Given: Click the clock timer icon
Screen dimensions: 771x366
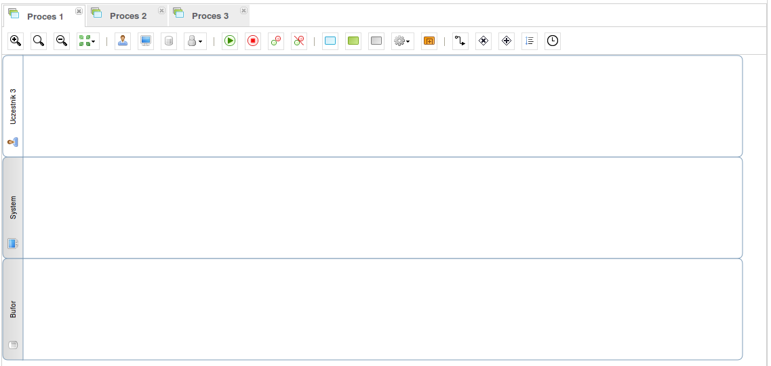Looking at the screenshot, I should (x=553, y=41).
